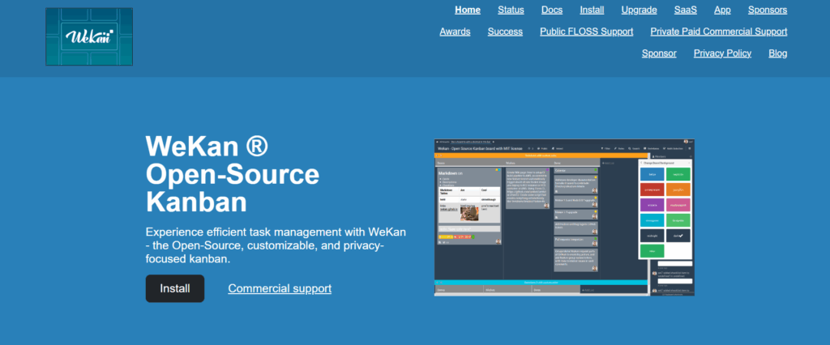Open the Awards link
This screenshot has width=830, height=345.
(455, 32)
